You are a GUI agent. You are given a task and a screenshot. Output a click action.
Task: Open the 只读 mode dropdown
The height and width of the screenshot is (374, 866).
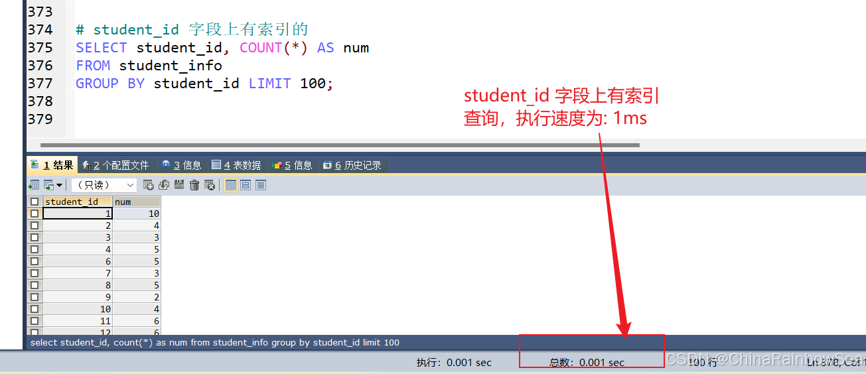point(104,185)
